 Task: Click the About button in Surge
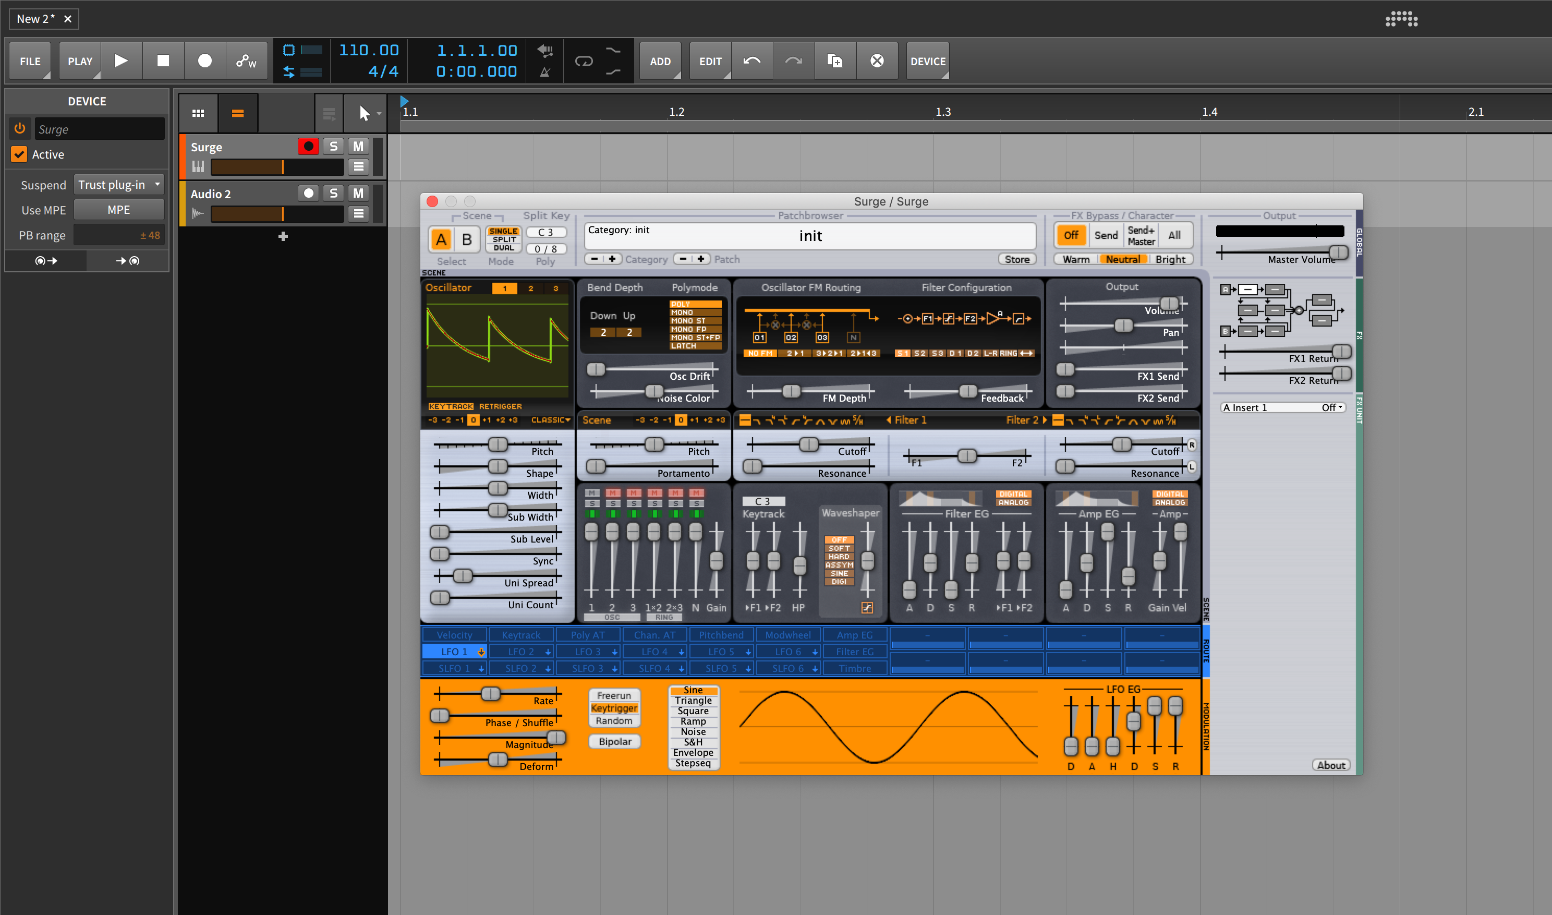click(1331, 765)
